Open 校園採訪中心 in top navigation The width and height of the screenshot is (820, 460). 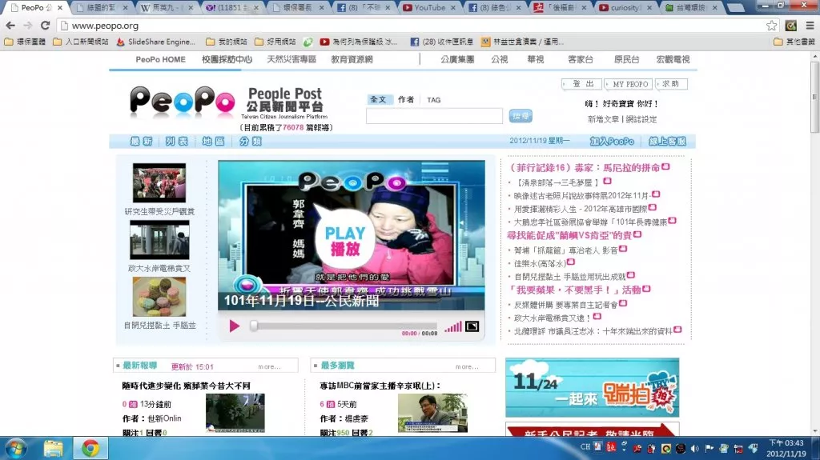pos(227,59)
